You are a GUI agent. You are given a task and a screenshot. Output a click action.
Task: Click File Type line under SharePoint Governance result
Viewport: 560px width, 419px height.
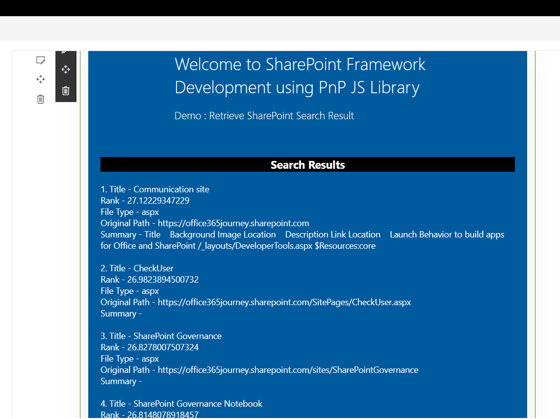129,359
